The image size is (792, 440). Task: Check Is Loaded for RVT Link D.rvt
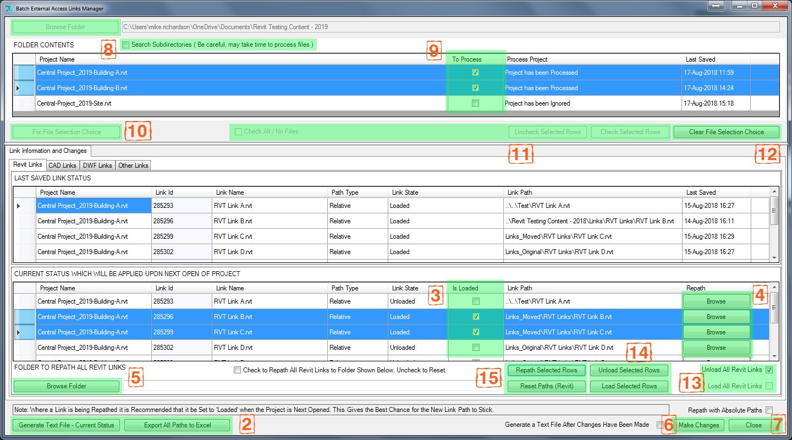[475, 348]
